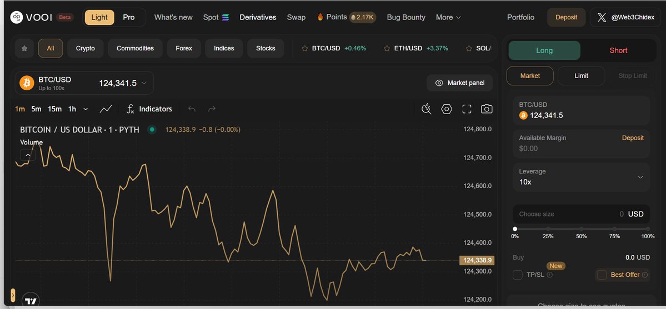Click the Best Offer info icon
The height and width of the screenshot is (309, 666).
pos(644,275)
